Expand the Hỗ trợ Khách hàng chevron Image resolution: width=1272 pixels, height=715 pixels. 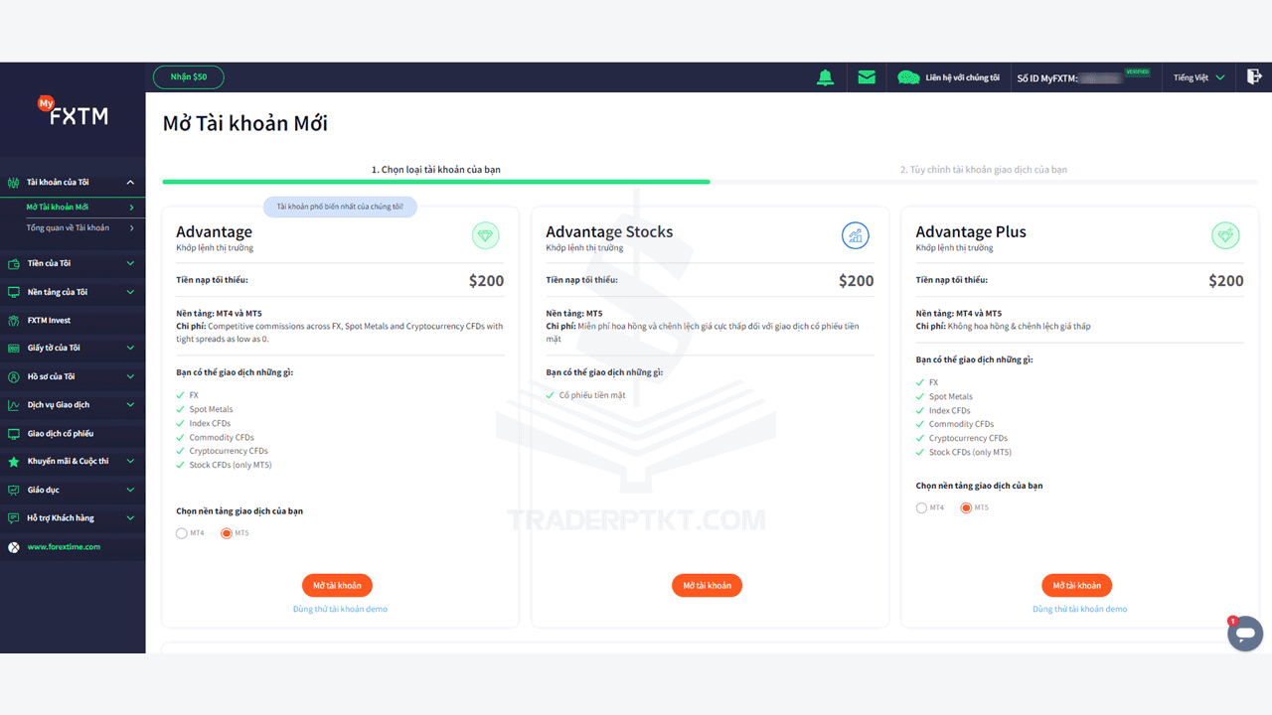[130, 518]
